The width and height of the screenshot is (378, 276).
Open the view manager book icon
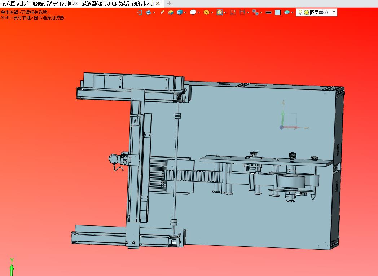[x=148, y=12]
